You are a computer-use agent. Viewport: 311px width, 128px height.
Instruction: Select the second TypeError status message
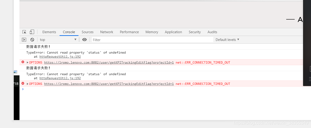(x=76, y=74)
